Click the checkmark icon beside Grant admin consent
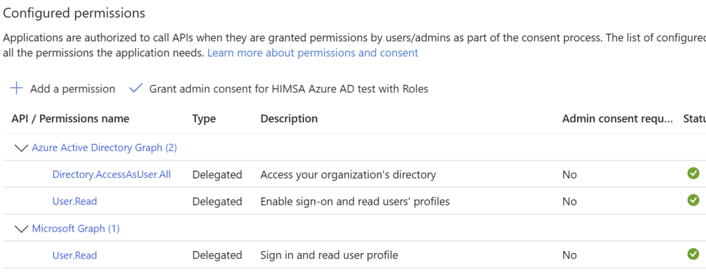This screenshot has height=273, width=706. [136, 88]
